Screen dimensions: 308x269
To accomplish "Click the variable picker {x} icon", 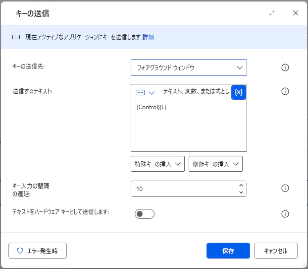I will (239, 92).
